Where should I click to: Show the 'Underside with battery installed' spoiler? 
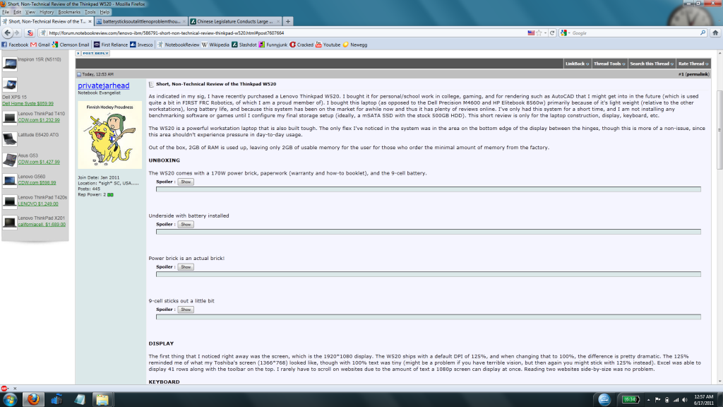click(x=186, y=224)
